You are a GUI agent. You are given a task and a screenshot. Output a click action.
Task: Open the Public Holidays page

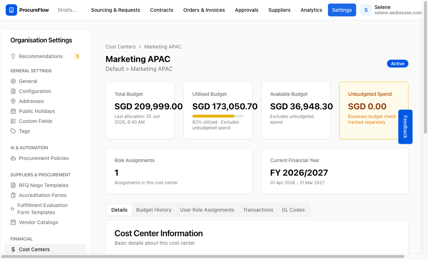click(x=37, y=111)
